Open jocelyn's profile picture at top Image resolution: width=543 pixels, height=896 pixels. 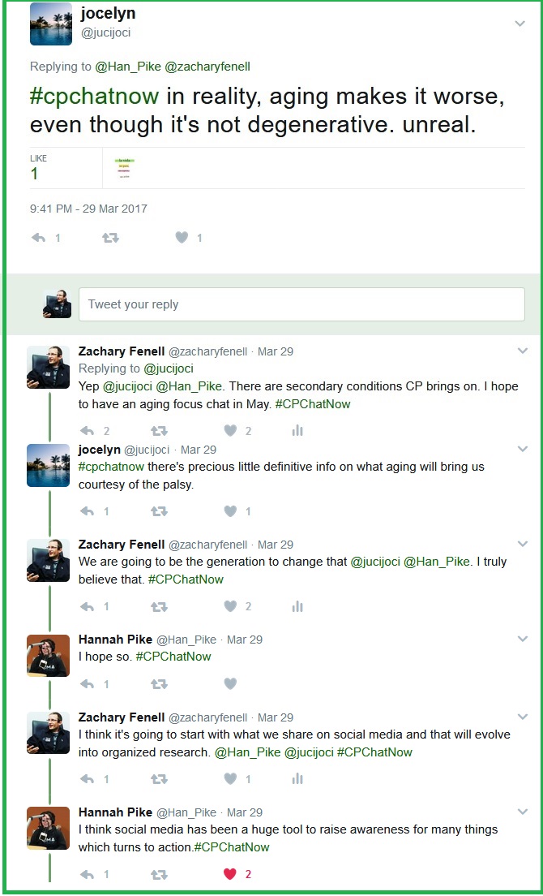point(51,24)
